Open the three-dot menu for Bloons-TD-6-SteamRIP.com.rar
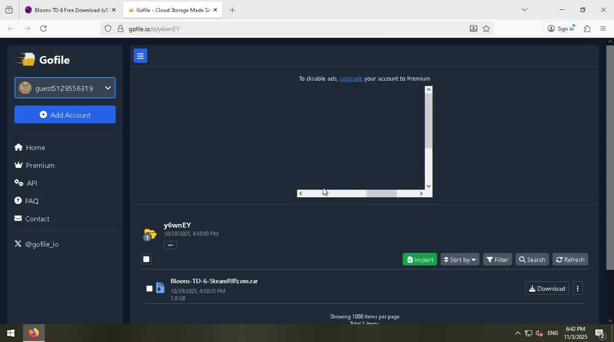614x342 pixels. [x=577, y=289]
